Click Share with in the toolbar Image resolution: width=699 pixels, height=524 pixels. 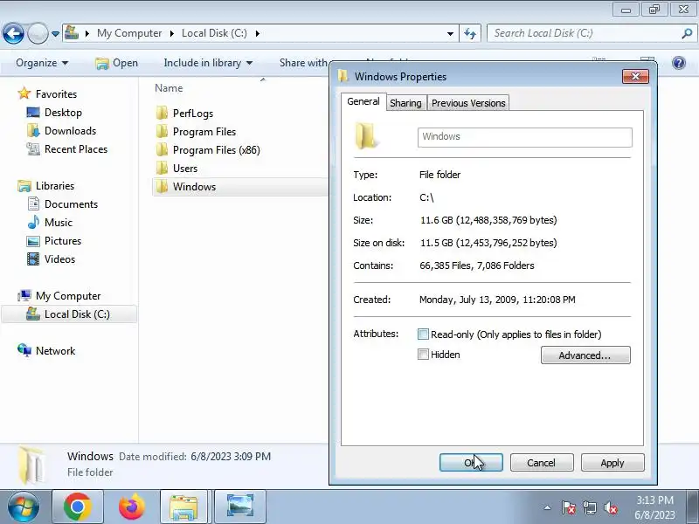tap(303, 63)
